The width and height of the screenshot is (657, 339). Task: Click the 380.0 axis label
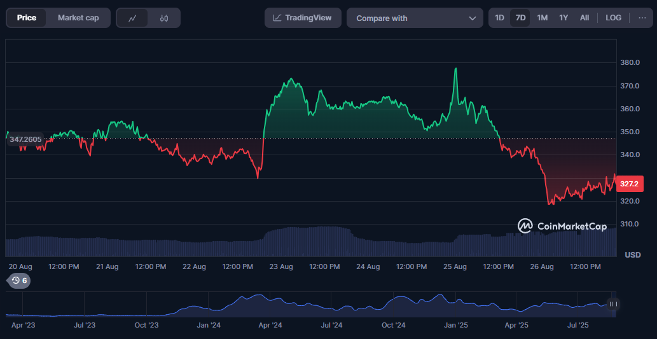630,63
